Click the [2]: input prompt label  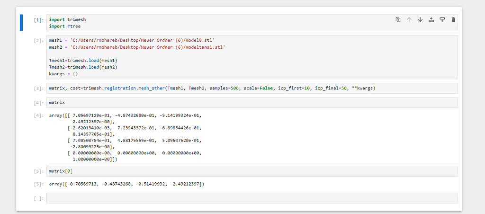[39, 41]
